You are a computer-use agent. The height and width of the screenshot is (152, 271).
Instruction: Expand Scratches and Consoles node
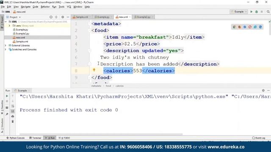[6, 49]
